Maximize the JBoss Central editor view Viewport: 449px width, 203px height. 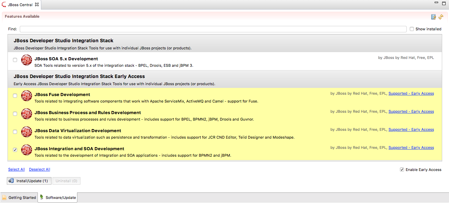point(444,3)
